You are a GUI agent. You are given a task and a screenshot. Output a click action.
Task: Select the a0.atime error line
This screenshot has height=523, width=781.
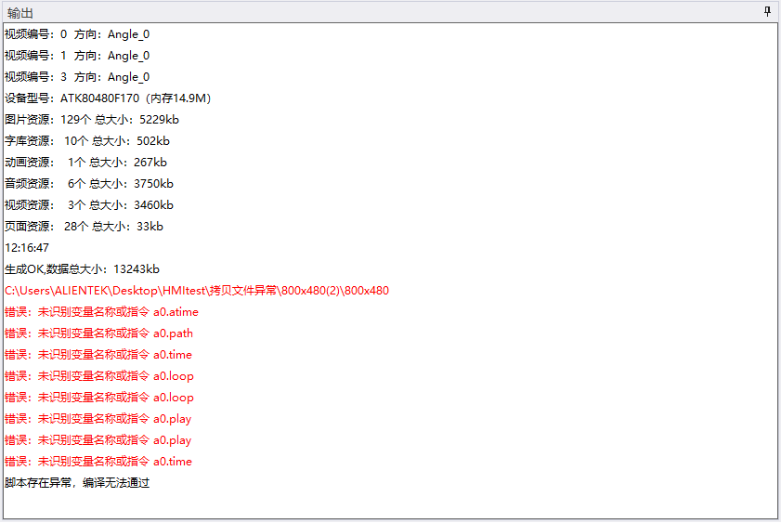101,312
